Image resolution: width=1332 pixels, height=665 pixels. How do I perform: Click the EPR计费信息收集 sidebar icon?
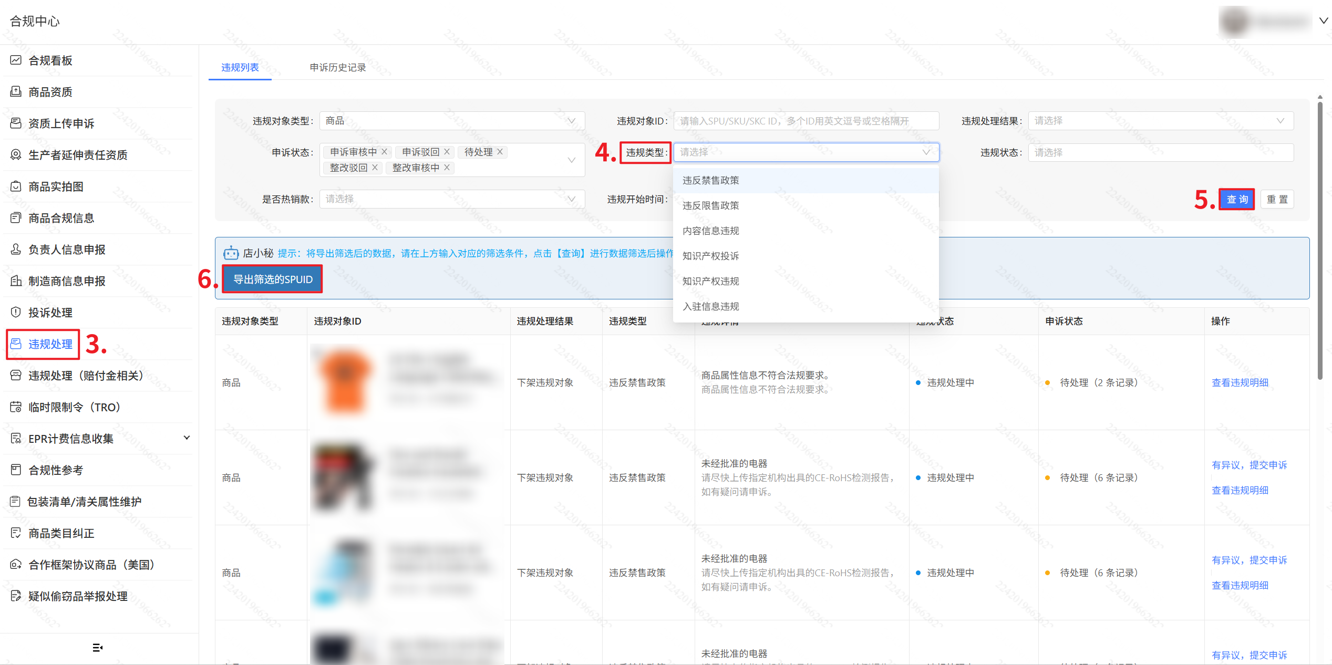(x=16, y=438)
